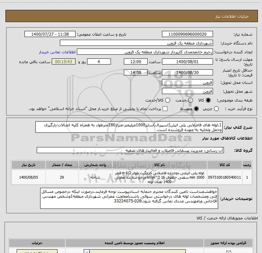Click the need number field 1100090696000020
This screenshot has height=253, width=262.
(187, 34)
